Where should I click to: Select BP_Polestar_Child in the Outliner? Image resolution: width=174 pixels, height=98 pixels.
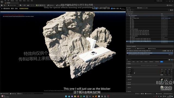point(135,18)
